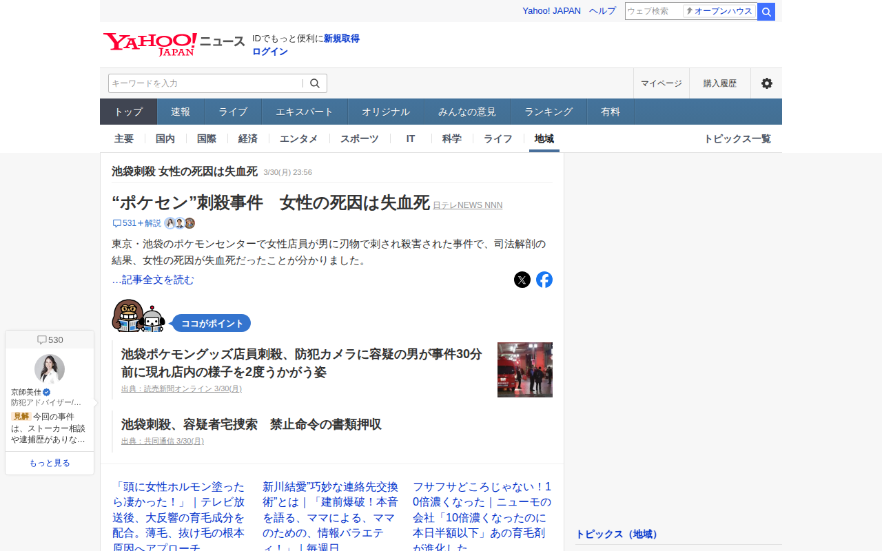Click the Yahoo! JAPAN ニュース logo

click(x=174, y=44)
